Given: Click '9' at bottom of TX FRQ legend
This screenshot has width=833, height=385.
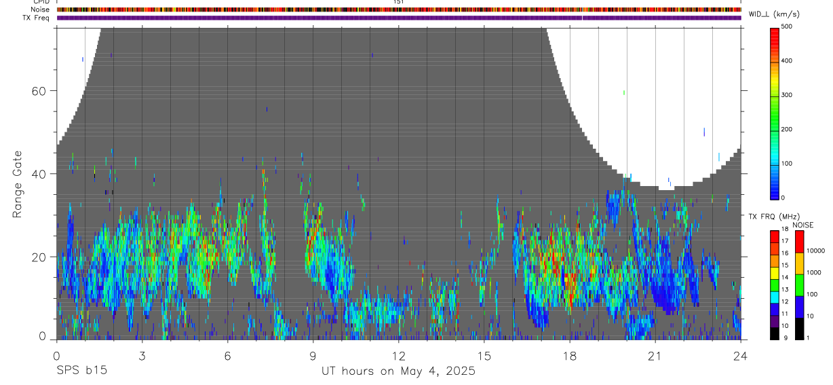Looking at the screenshot, I should point(786,338).
